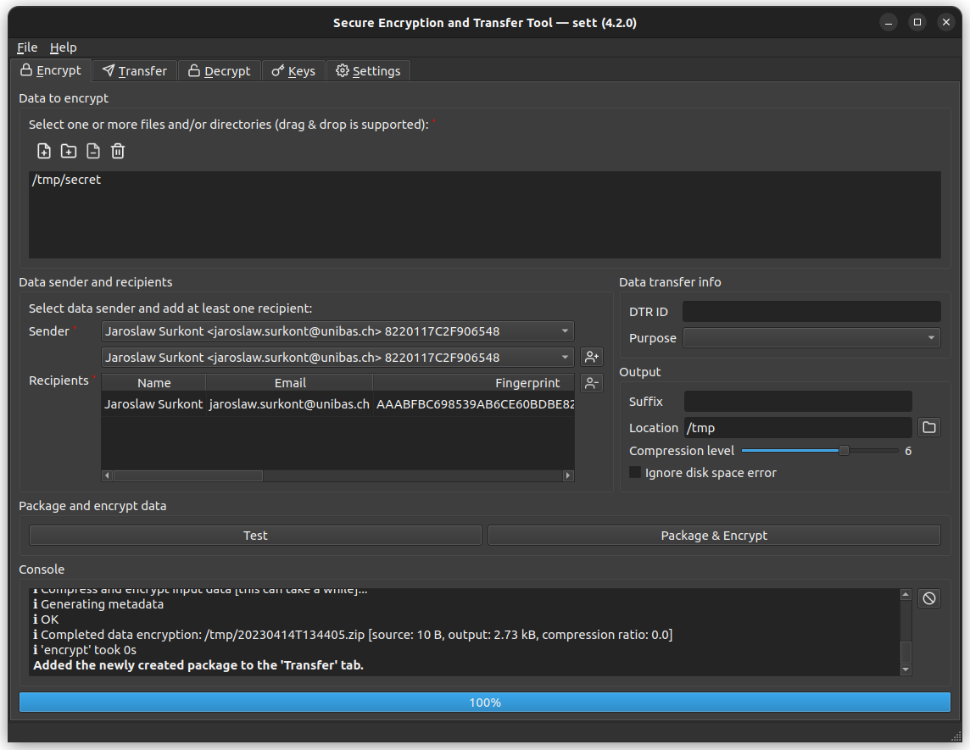Open the Keys tab
The width and height of the screenshot is (970, 750).
coord(293,71)
